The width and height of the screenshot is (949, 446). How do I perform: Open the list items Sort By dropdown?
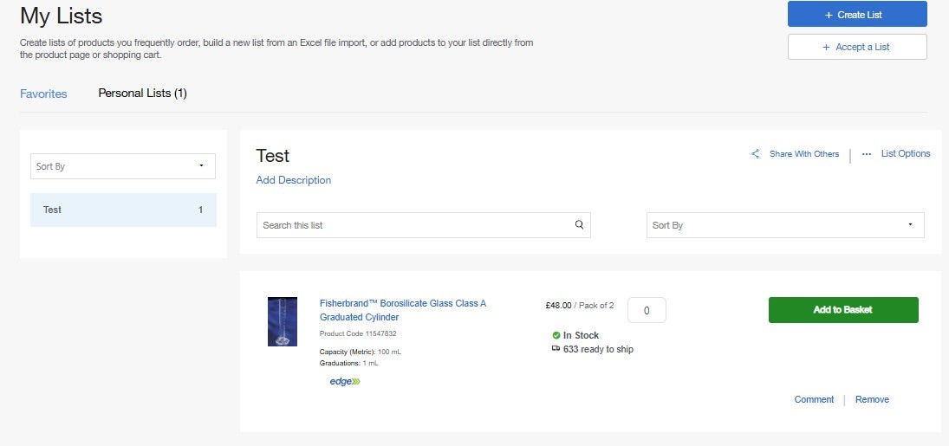785,225
